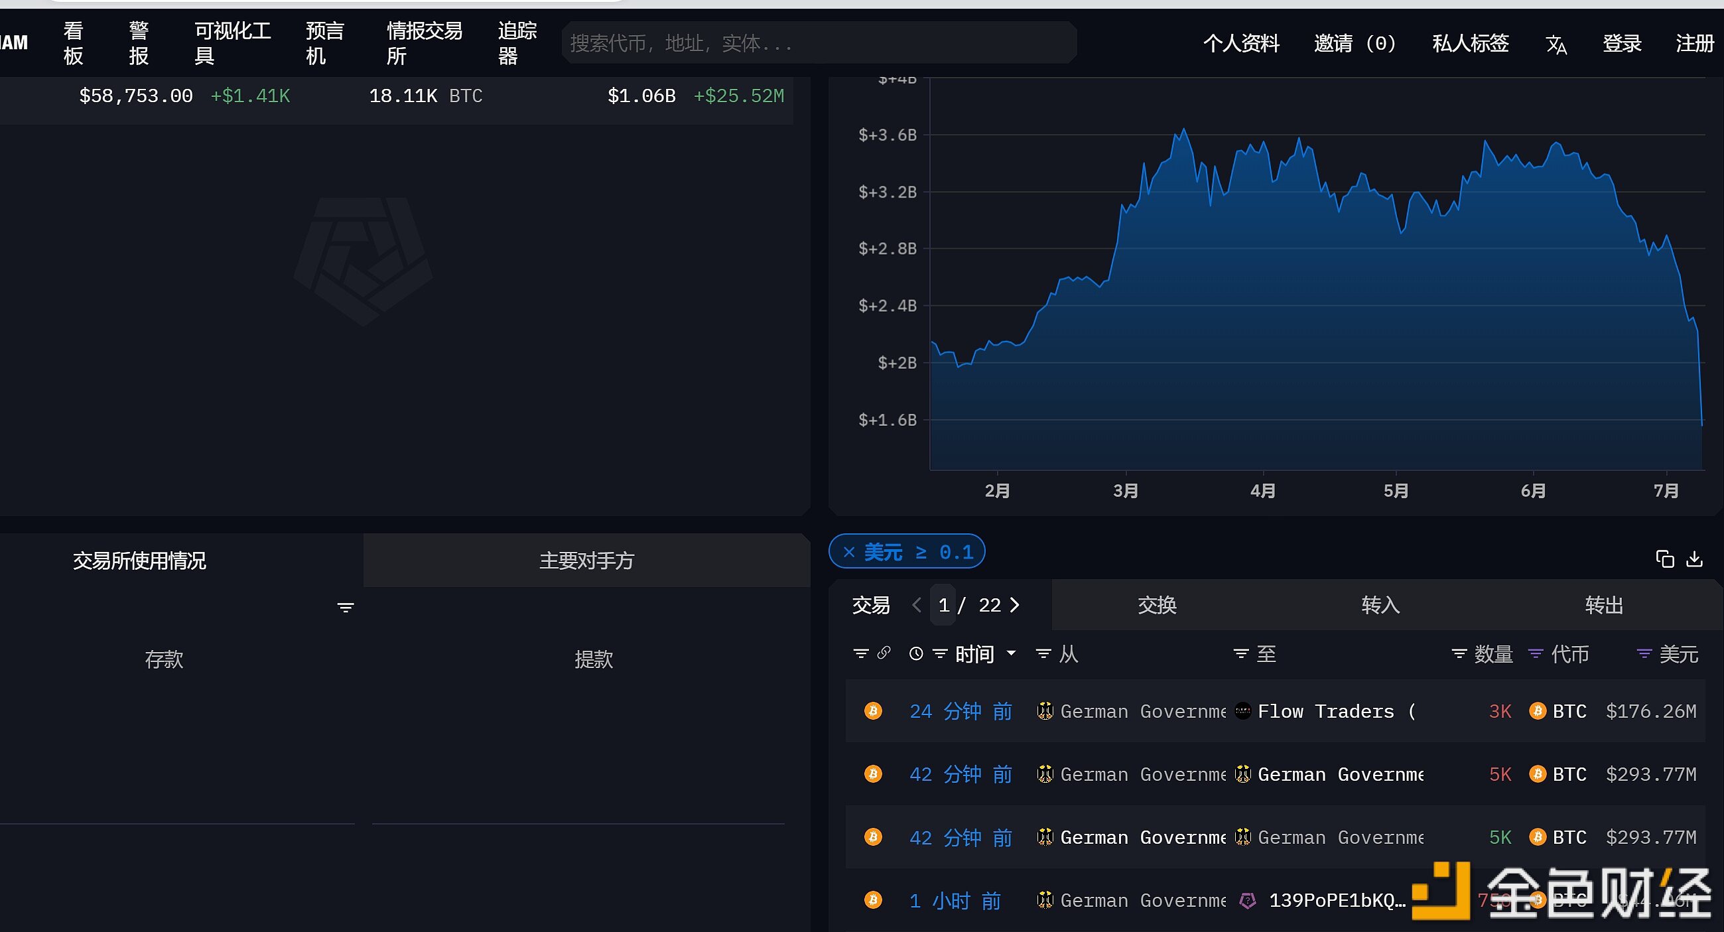
Task: Click the Flow Traders recipient
Action: click(x=1336, y=710)
